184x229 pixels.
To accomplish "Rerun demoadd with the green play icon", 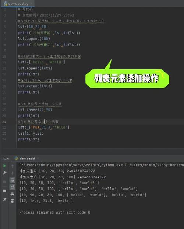I will coord(4,166).
